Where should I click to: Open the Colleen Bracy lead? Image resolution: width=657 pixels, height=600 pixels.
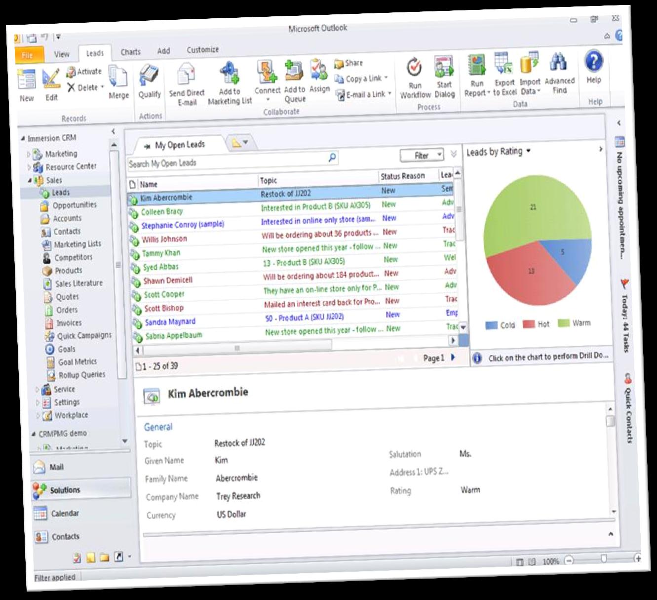tap(162, 212)
